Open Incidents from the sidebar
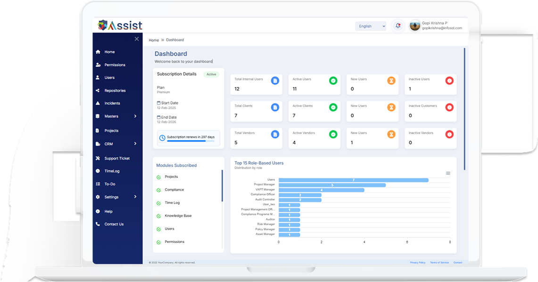The image size is (538, 282). 112,104
